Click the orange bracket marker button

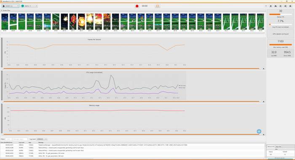coord(158,6)
